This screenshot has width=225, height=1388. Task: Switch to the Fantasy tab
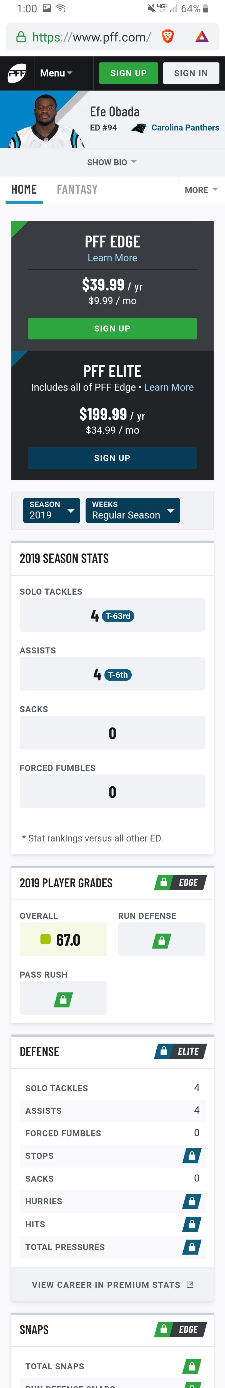[x=77, y=190]
